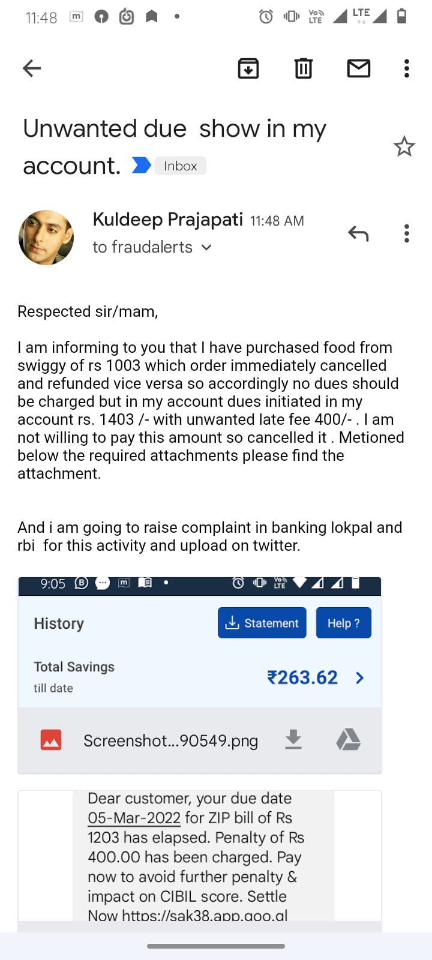The image size is (432, 960).
Task: Star this email conversation
Action: point(404,146)
